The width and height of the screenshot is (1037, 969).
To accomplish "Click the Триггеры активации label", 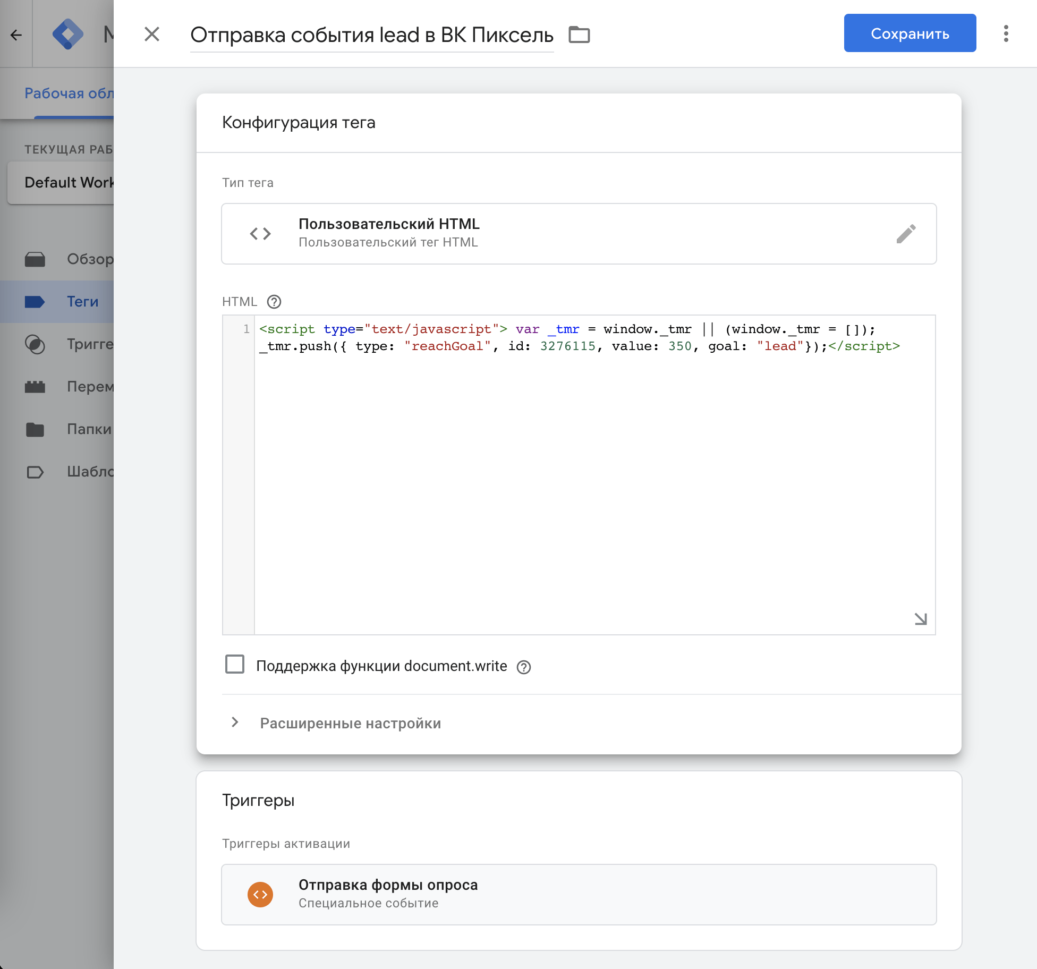I will [x=286, y=844].
